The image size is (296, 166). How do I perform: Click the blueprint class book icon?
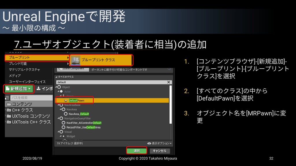click(76, 60)
